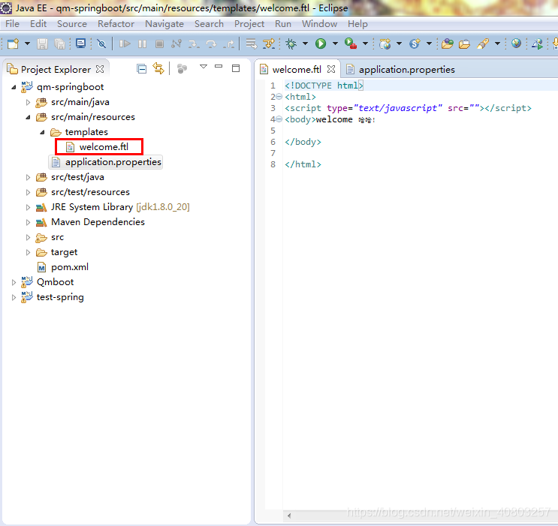Viewport: 558px width, 526px height.
Task: Expand the src/test/java folder
Action: point(28,178)
